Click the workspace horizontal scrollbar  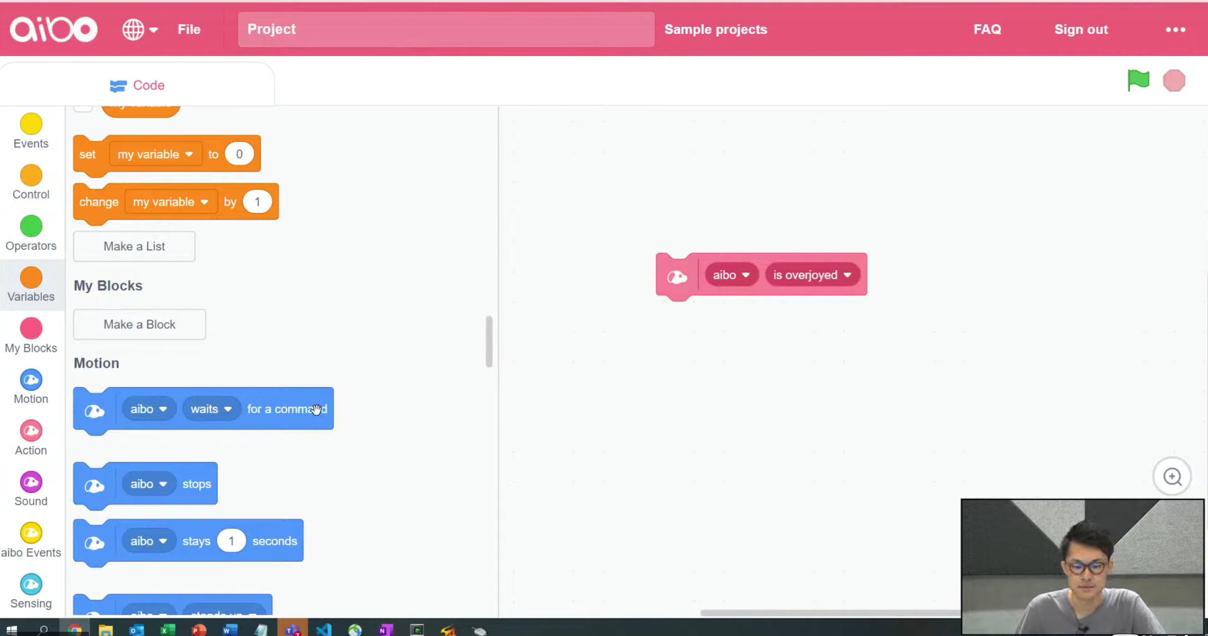pos(830,612)
